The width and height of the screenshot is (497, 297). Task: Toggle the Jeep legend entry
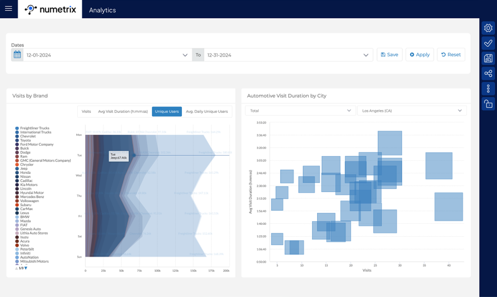(x=21, y=169)
